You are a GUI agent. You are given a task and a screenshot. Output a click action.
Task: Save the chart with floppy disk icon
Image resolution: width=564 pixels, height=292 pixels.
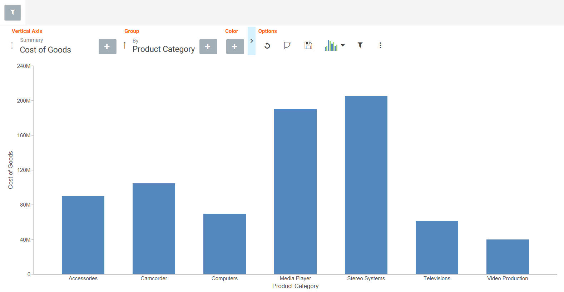tap(308, 45)
